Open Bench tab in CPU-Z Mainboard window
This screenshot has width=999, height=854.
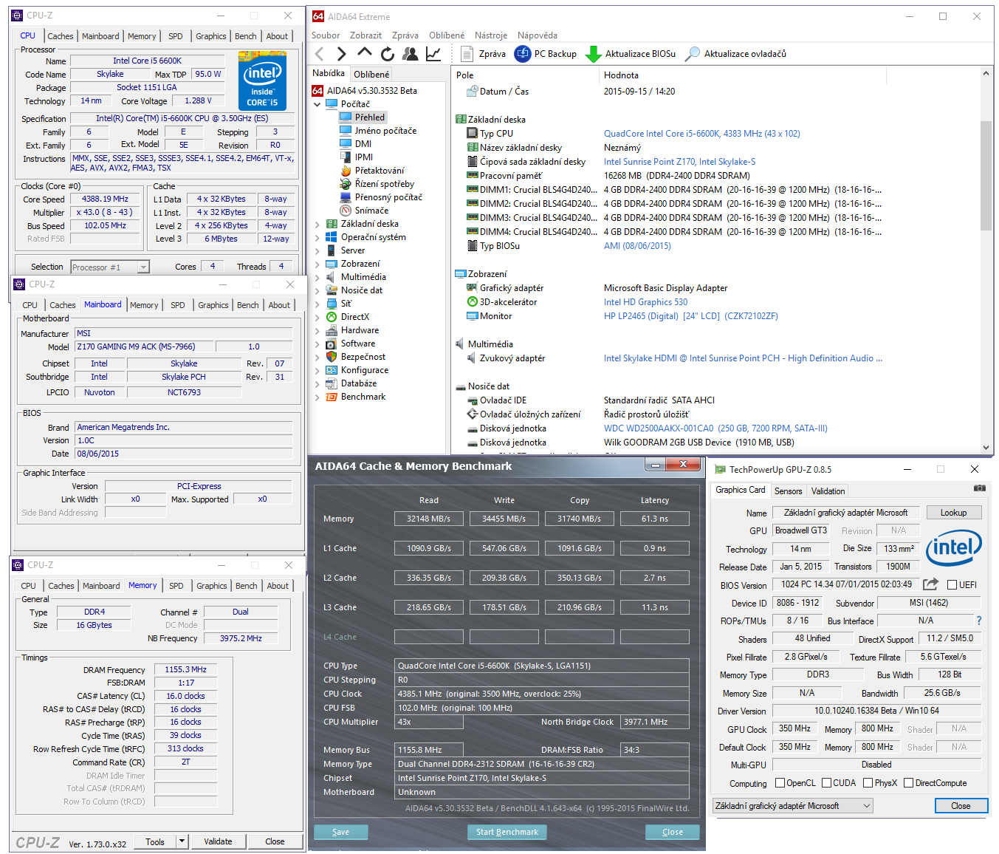click(x=248, y=305)
